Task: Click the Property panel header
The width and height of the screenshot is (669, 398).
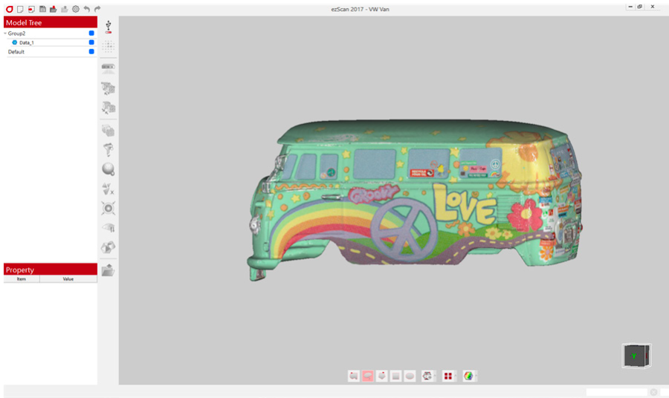Action: tap(51, 270)
